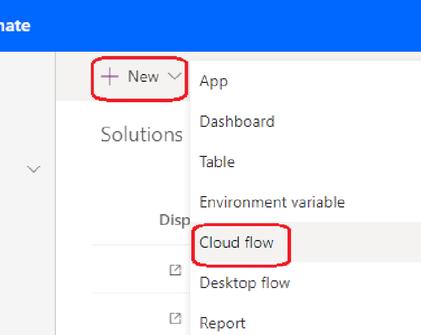This screenshot has width=421, height=335.
Task: Open second row's external link icon
Action: pos(176,318)
